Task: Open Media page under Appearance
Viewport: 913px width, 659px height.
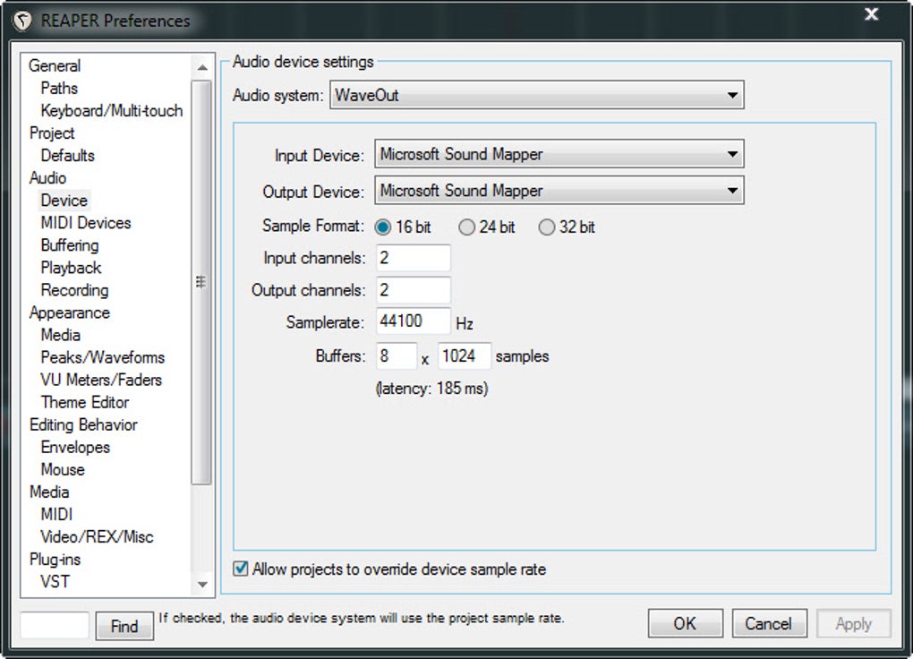Action: coord(61,335)
